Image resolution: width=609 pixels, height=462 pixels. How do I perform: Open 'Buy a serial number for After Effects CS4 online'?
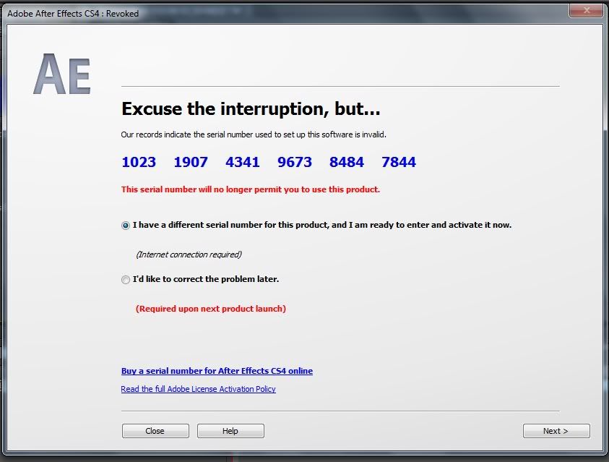pos(217,371)
